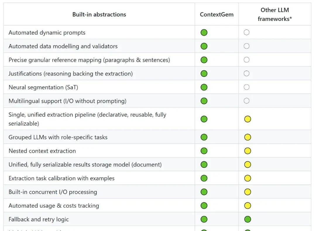Click yellow circle for Grouped LLMs row
This screenshot has width=316, height=231.
(248, 137)
